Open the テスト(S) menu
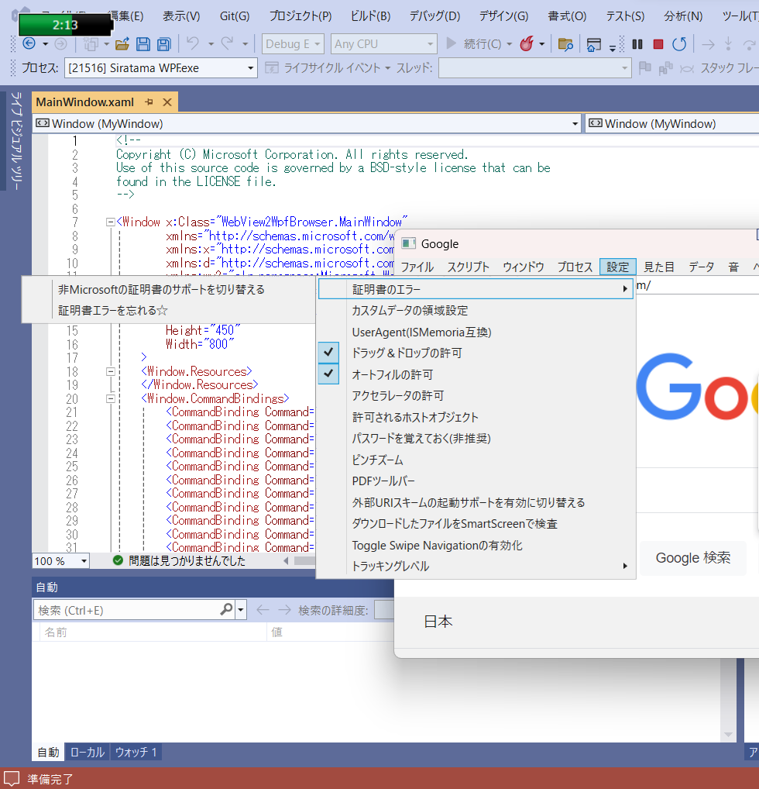The image size is (759, 789). (x=625, y=16)
